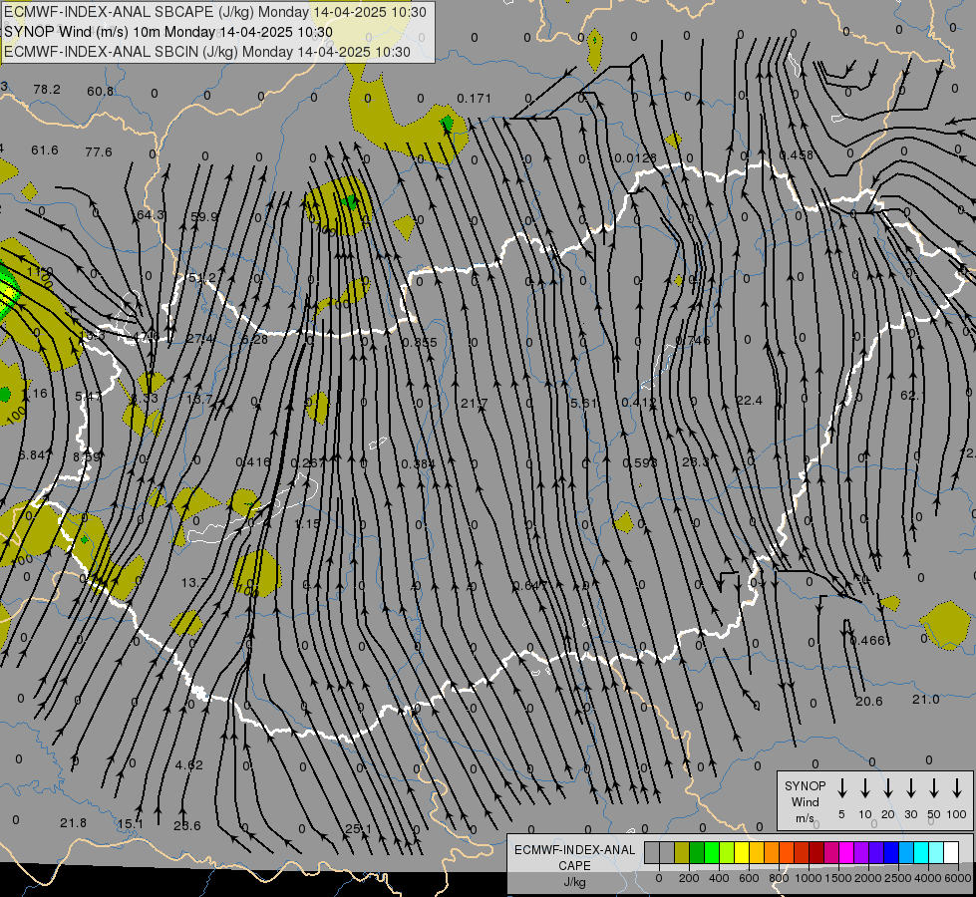Pick the white CAPE legend swatch
The image size is (976, 897).
(952, 852)
